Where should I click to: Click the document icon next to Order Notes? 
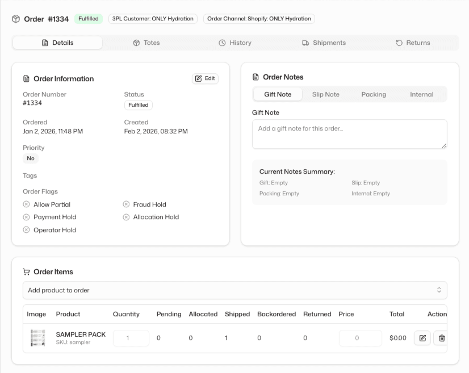256,77
